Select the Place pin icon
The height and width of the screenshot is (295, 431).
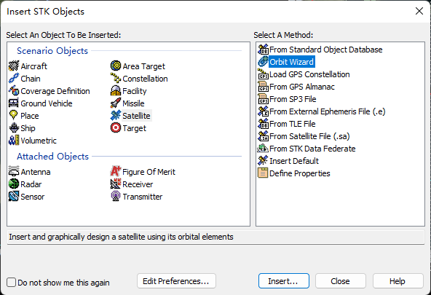(x=13, y=116)
